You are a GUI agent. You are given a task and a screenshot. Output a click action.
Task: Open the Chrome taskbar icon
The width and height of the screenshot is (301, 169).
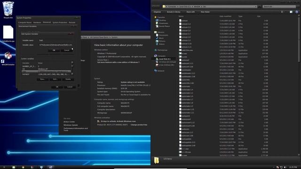(23, 167)
